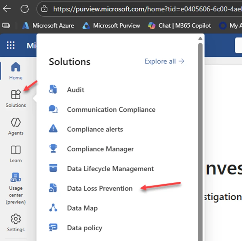Open Agents in the sidebar

(16, 126)
